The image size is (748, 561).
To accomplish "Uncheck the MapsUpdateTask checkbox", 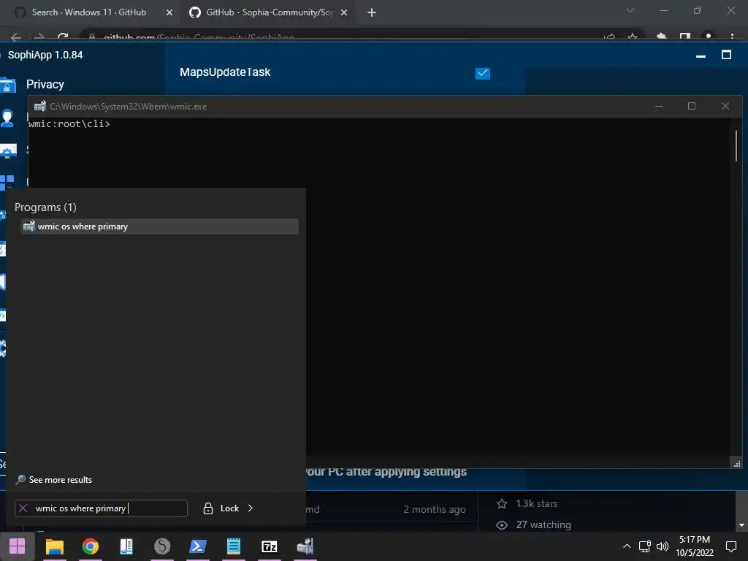I will (x=483, y=73).
